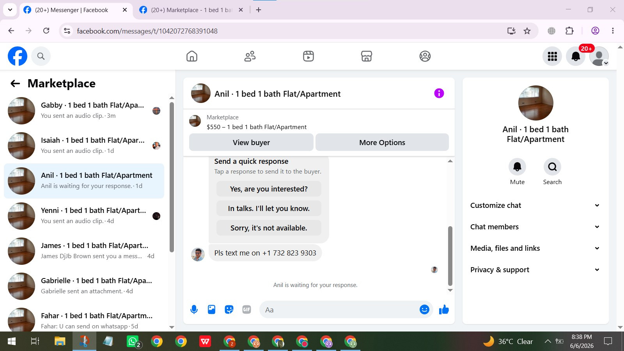Open the notifications bell with 20+ badge
The height and width of the screenshot is (351, 624).
(576, 56)
